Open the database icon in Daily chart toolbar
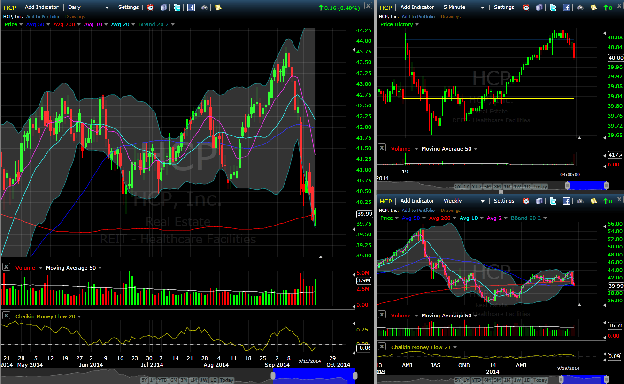Screen dimensions: 624x384 (x=163, y=8)
